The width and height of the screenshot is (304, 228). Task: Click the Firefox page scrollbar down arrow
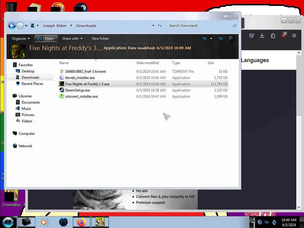[x=299, y=207]
